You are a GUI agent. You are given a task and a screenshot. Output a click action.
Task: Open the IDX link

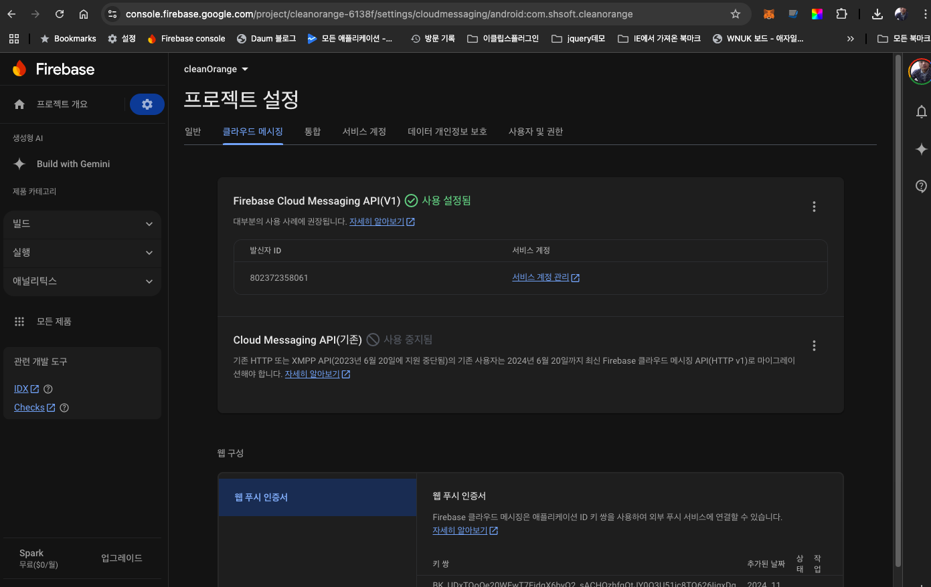coord(26,389)
